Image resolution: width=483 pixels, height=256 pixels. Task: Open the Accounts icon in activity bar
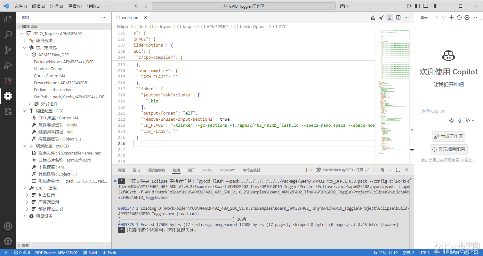click(x=8, y=226)
